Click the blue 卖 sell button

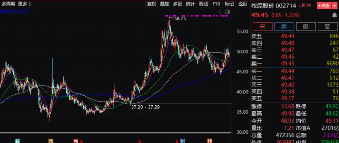pyautogui.click(x=284, y=27)
